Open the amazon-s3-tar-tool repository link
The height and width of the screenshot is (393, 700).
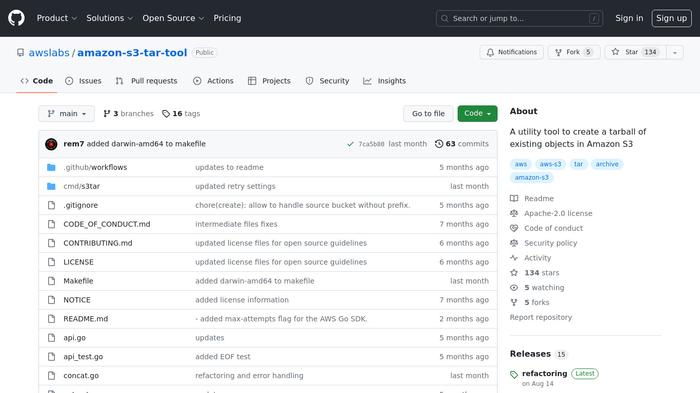coord(132,53)
